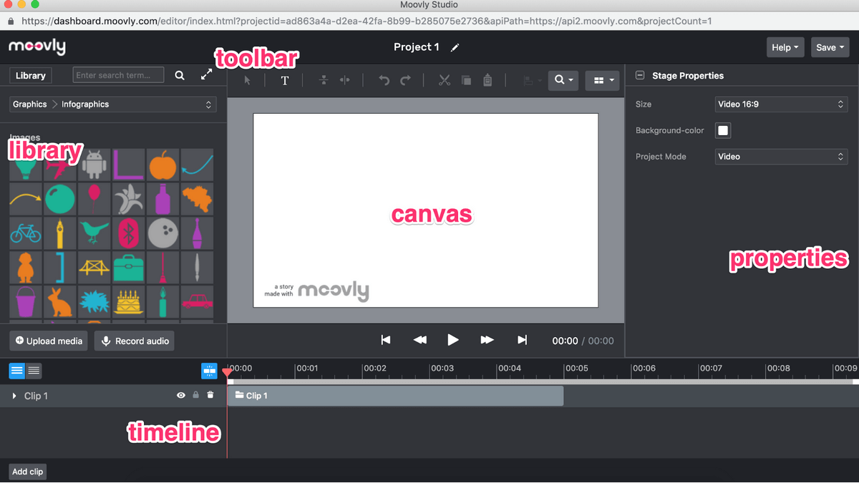Open the zoom magnifier dropdown
Screen dimensions: 859x483
563,80
